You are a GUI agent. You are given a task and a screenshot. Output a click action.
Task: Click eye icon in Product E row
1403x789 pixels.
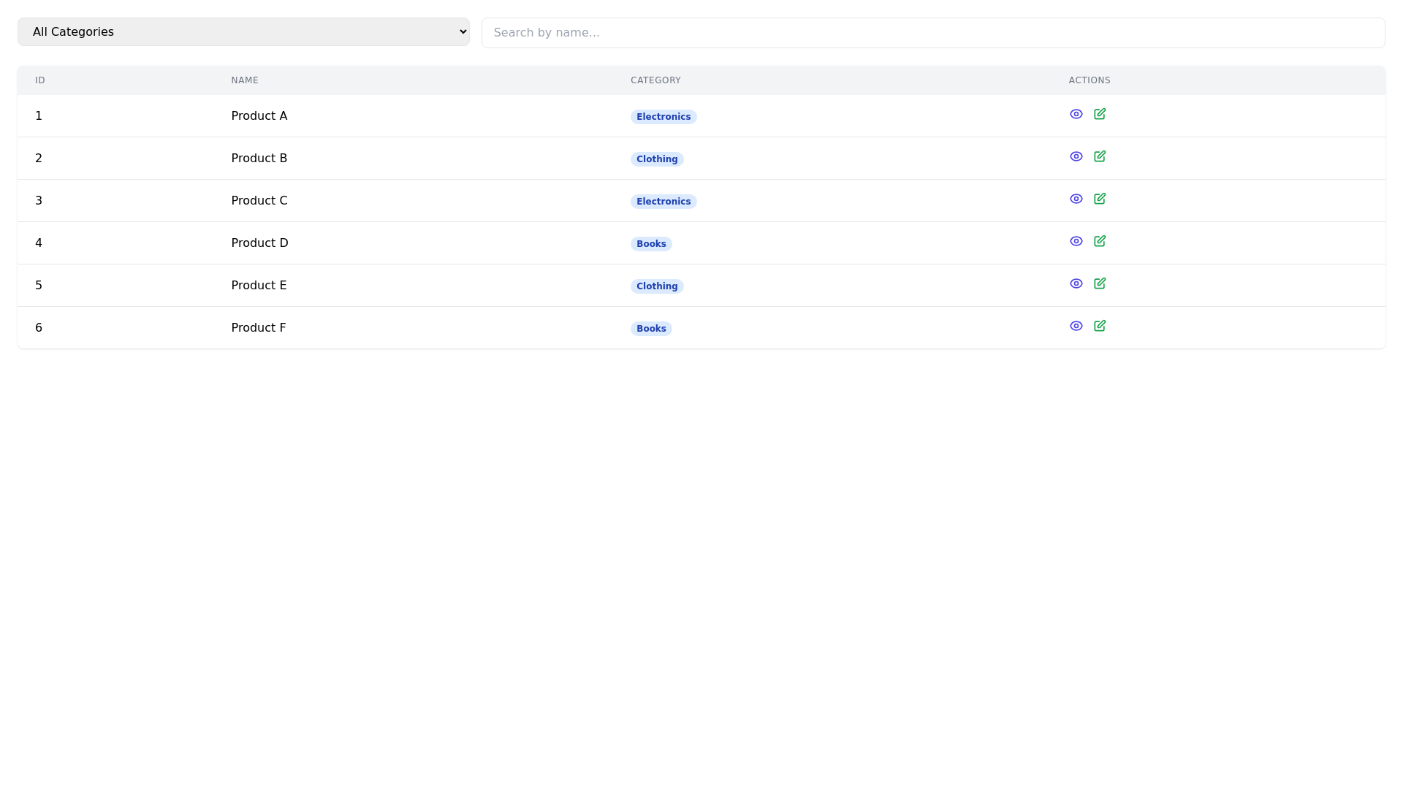(x=1076, y=283)
